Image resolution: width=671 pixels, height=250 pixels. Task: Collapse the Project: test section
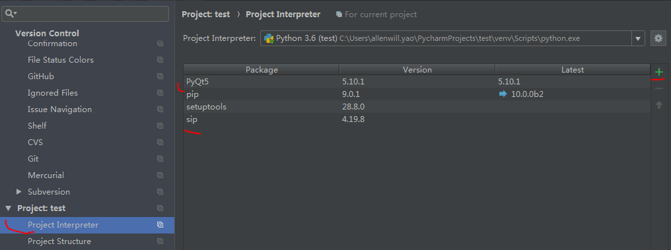pyautogui.click(x=8, y=208)
